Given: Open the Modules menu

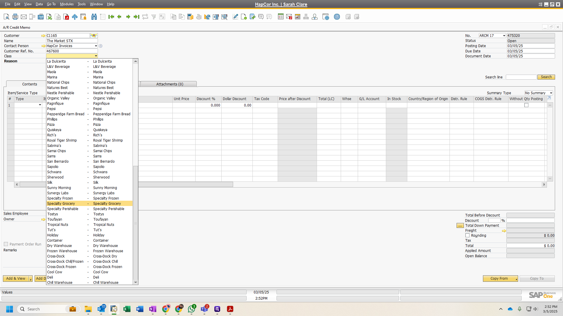Looking at the screenshot, I should [x=67, y=4].
